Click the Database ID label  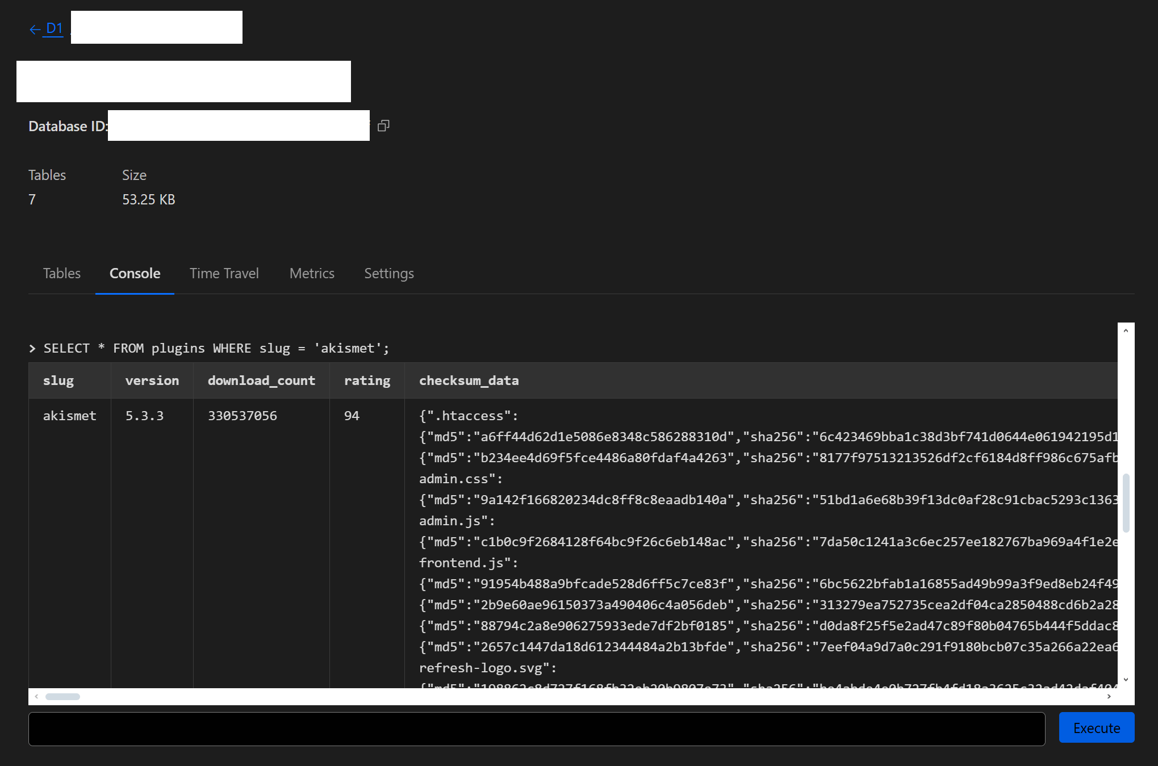point(68,126)
